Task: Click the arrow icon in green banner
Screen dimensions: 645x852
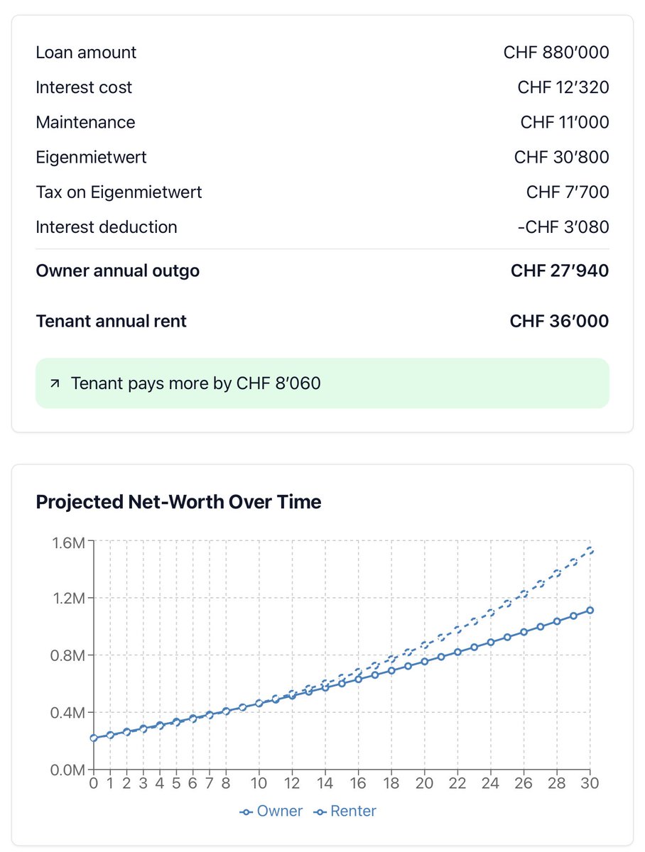Action: (x=55, y=383)
